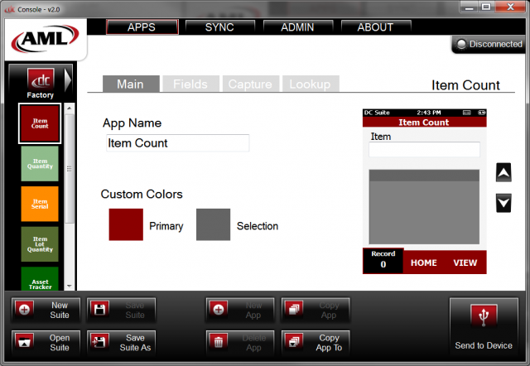Viewport: 530px width, 366px height.
Task: Click the Factory dc suite icon
Action: click(41, 80)
